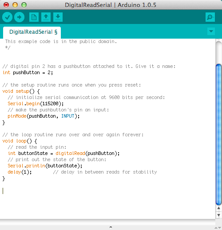Viewport: 222px width, 230px height.
Task: Click on the Serial.println(buttonState) line
Action: (x=45, y=166)
